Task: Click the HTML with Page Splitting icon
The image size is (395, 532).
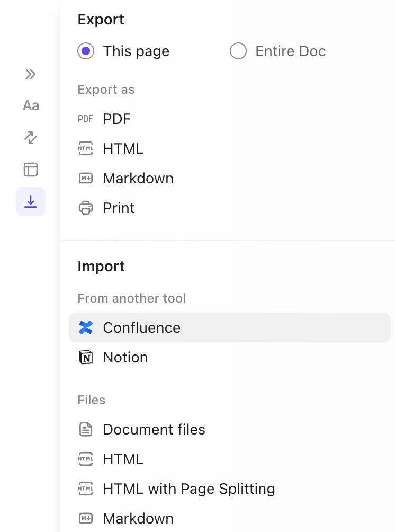Action: pyautogui.click(x=86, y=489)
